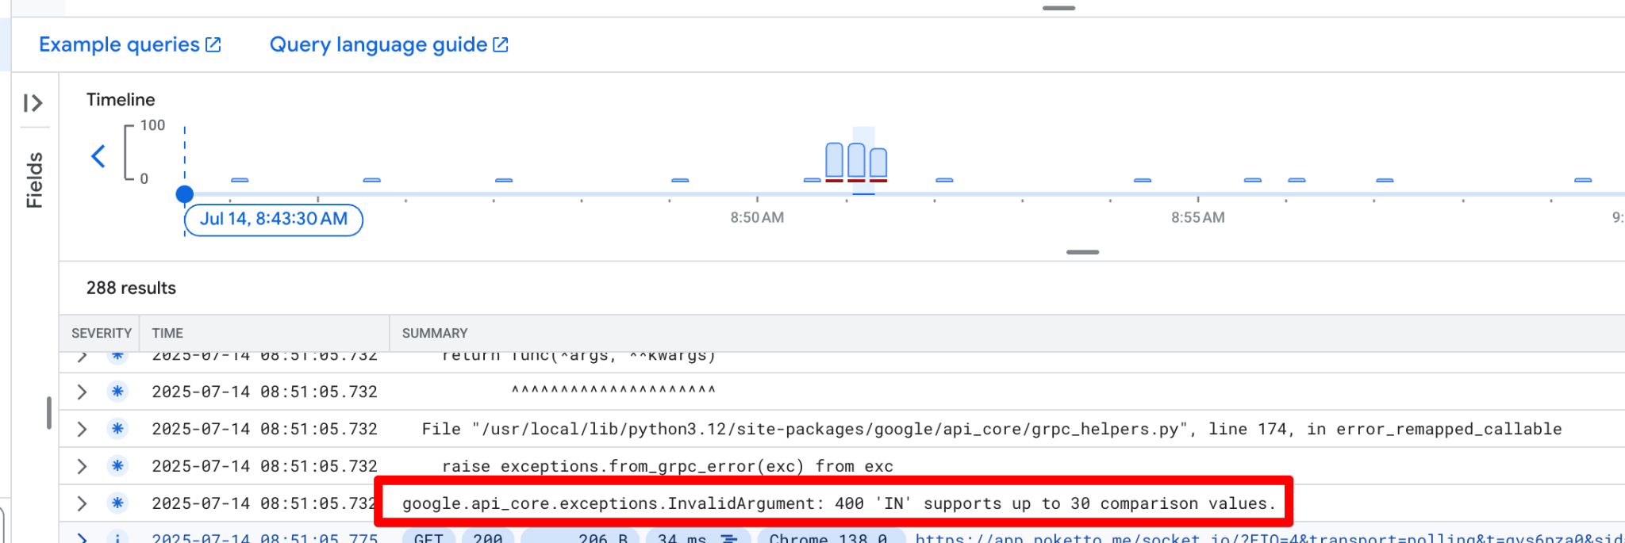Click severity icon on grpc_helpers.py File row
Viewport: 1625px width, 543px height.
point(117,429)
